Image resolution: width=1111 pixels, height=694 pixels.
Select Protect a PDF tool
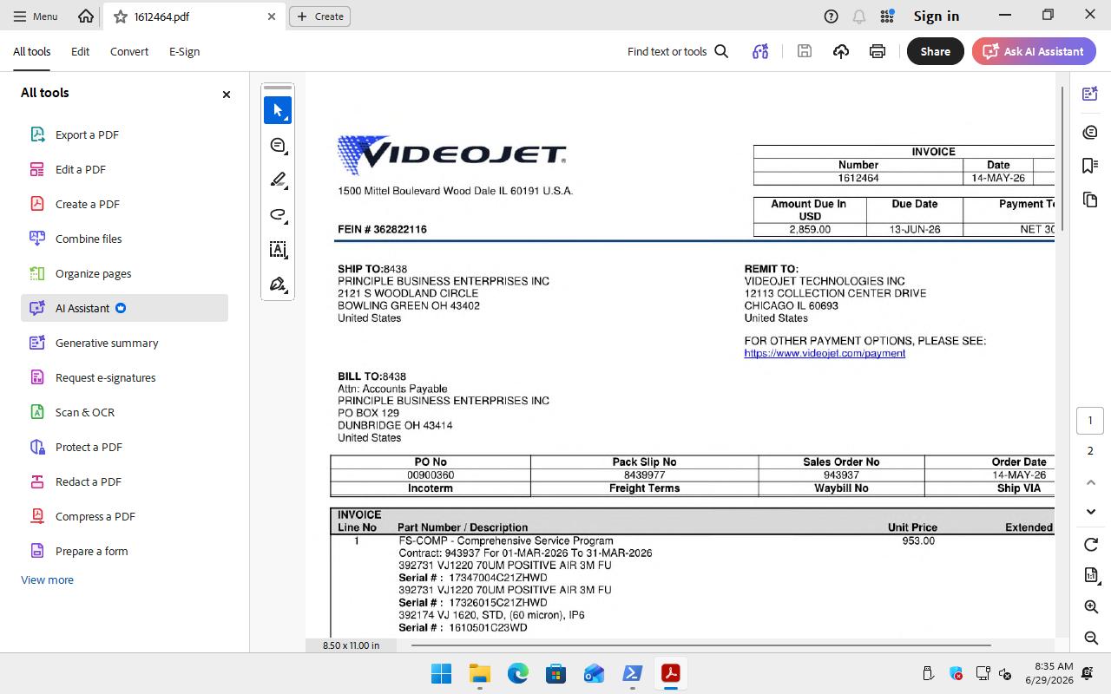point(124,447)
